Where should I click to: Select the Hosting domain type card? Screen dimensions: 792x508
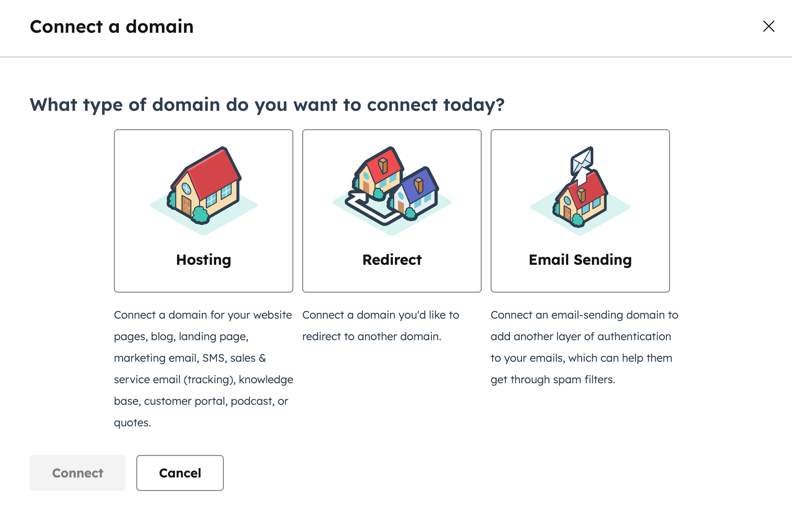click(203, 210)
